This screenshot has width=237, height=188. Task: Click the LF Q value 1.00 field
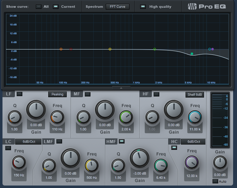tap(14, 129)
